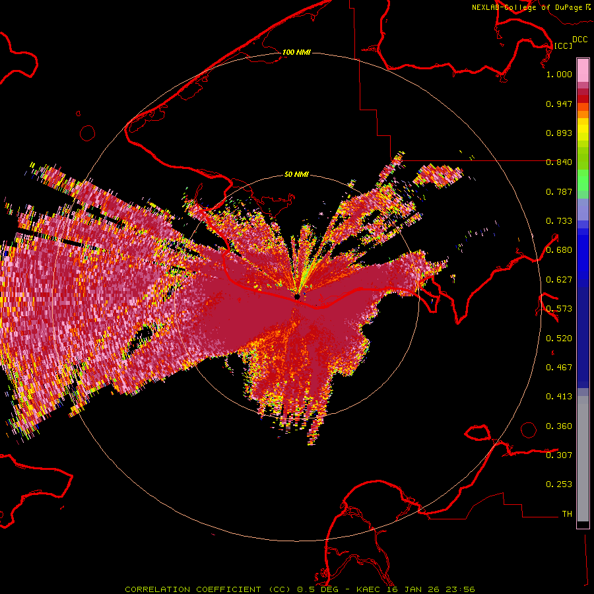The image size is (594, 594).
Task: Click the 0.413 color scale value
Action: [559, 397]
